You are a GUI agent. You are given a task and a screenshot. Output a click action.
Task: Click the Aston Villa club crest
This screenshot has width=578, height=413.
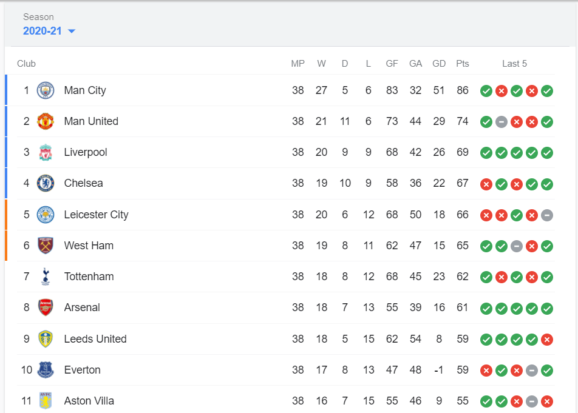[x=46, y=401]
